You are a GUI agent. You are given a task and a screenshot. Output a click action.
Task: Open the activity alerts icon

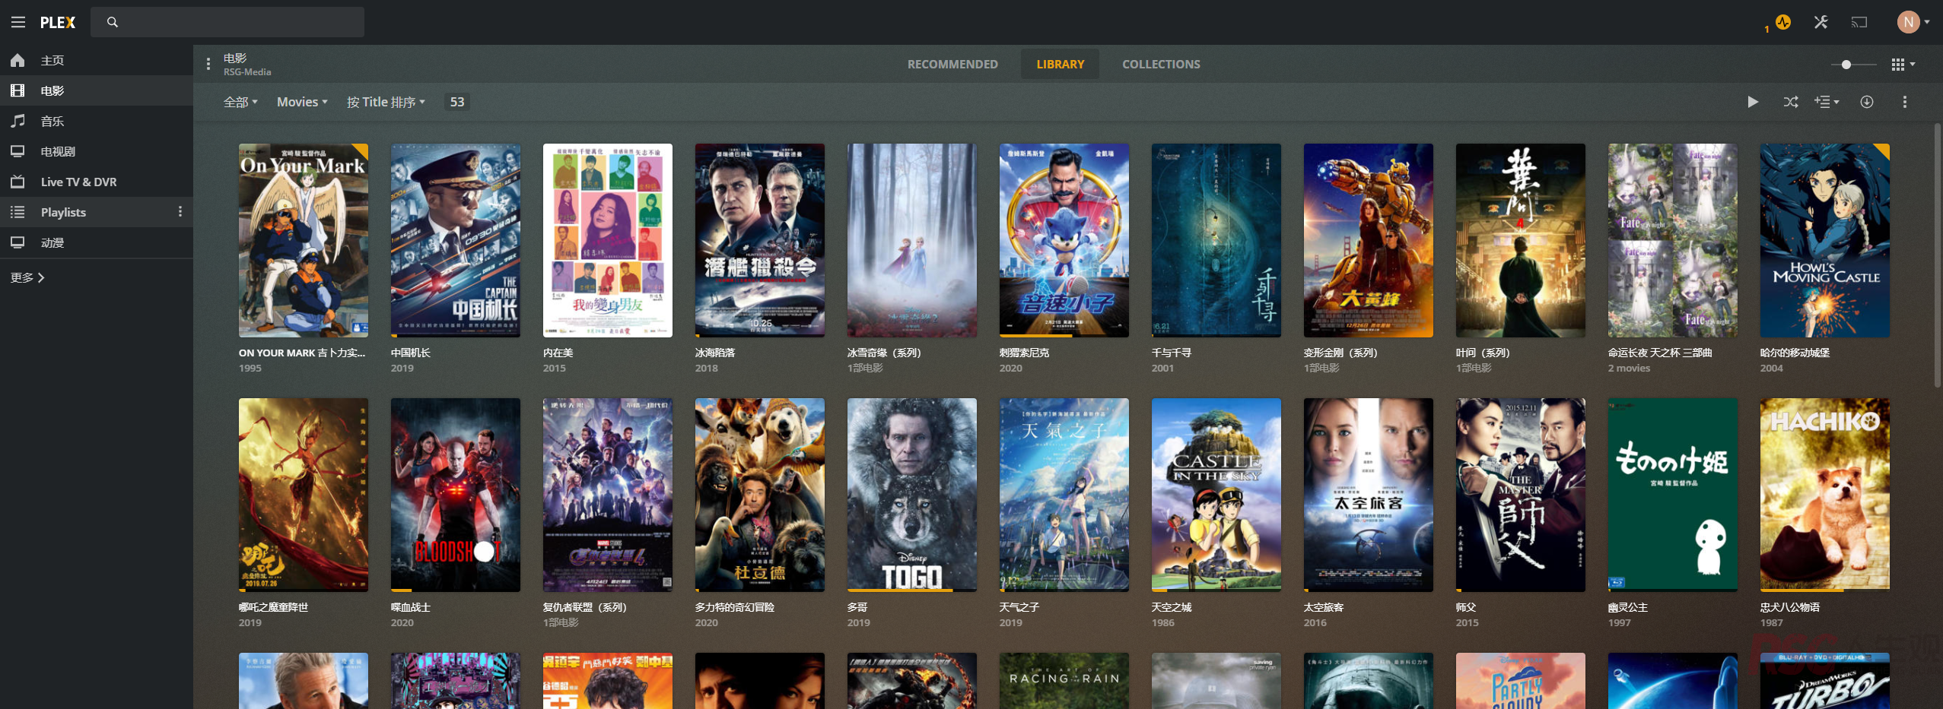coord(1782,22)
